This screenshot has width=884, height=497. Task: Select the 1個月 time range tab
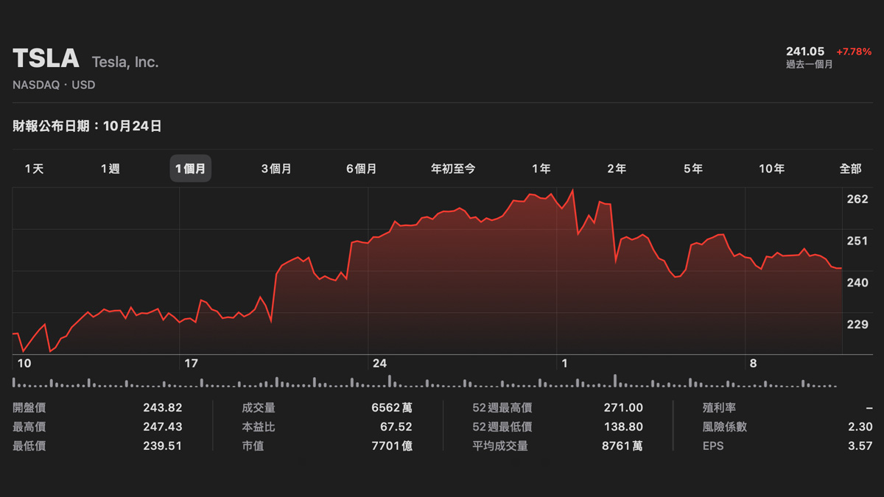(190, 169)
